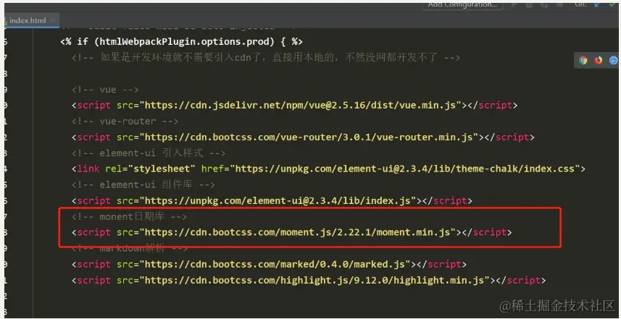Open preview in Chrome browser icon
Image resolution: width=621 pixels, height=319 pixels.
tap(583, 61)
